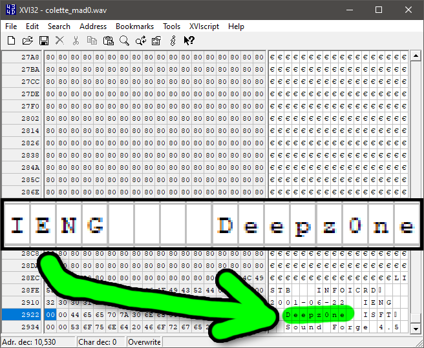This screenshot has height=348, width=424.
Task: Click hex byte 44 in row 2922
Action: tap(75, 315)
